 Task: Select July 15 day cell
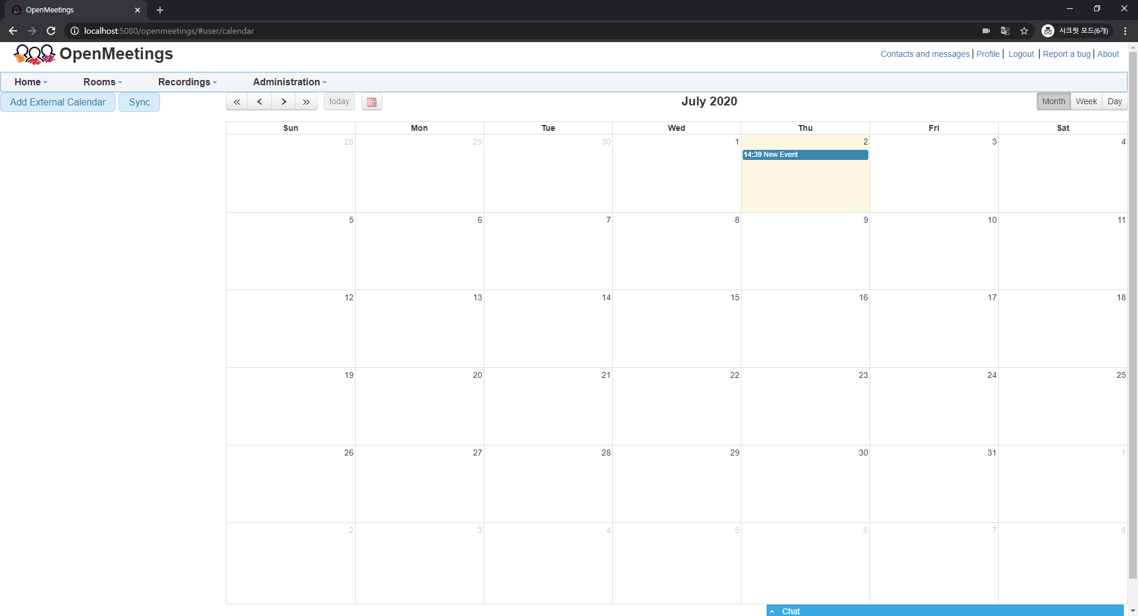pos(676,329)
